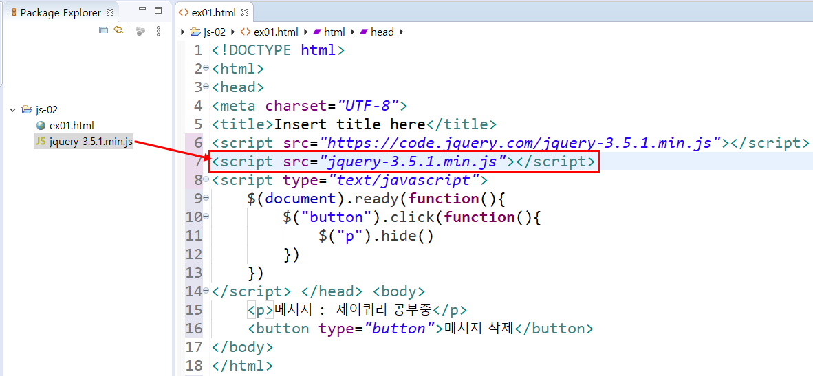Click the gray filter icon in the Package Explorer toolbar
813x376 pixels.
[x=140, y=31]
